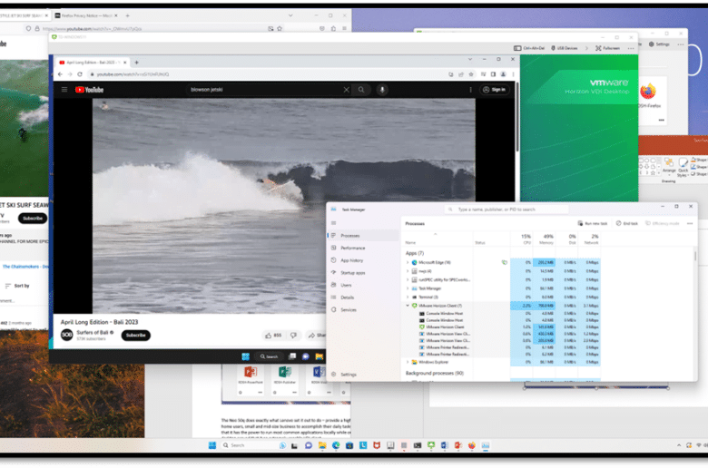
Task: Subscribe to Surfers of Bali channel
Action: (135, 336)
